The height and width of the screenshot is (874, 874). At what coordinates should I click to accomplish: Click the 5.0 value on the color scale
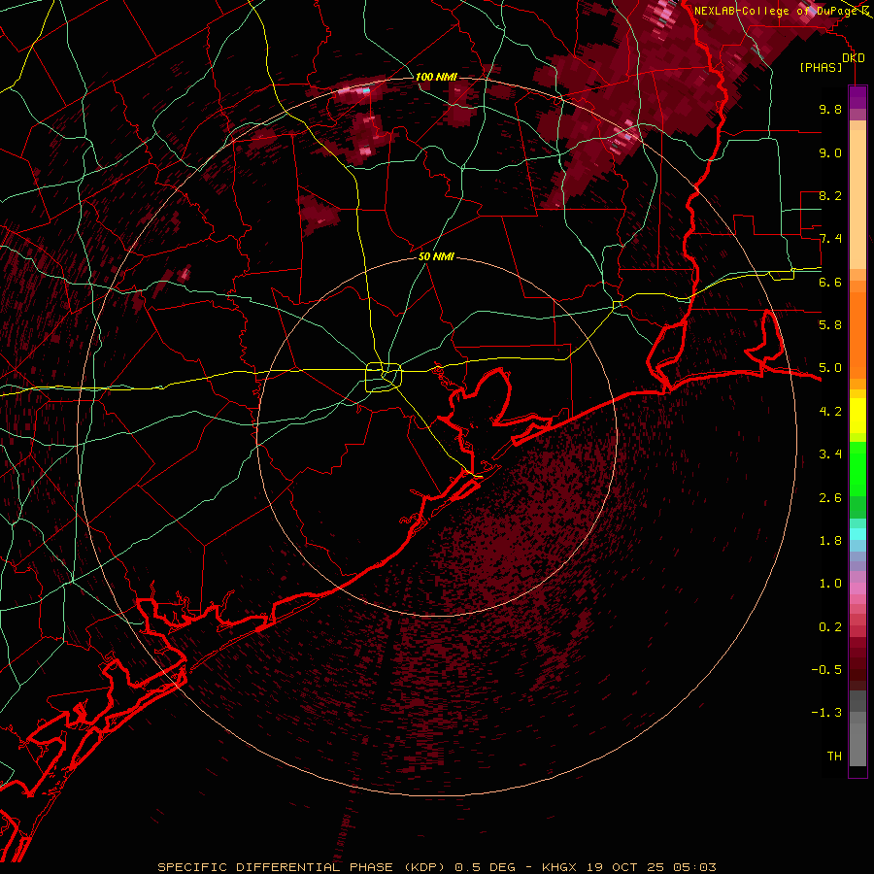coord(830,368)
